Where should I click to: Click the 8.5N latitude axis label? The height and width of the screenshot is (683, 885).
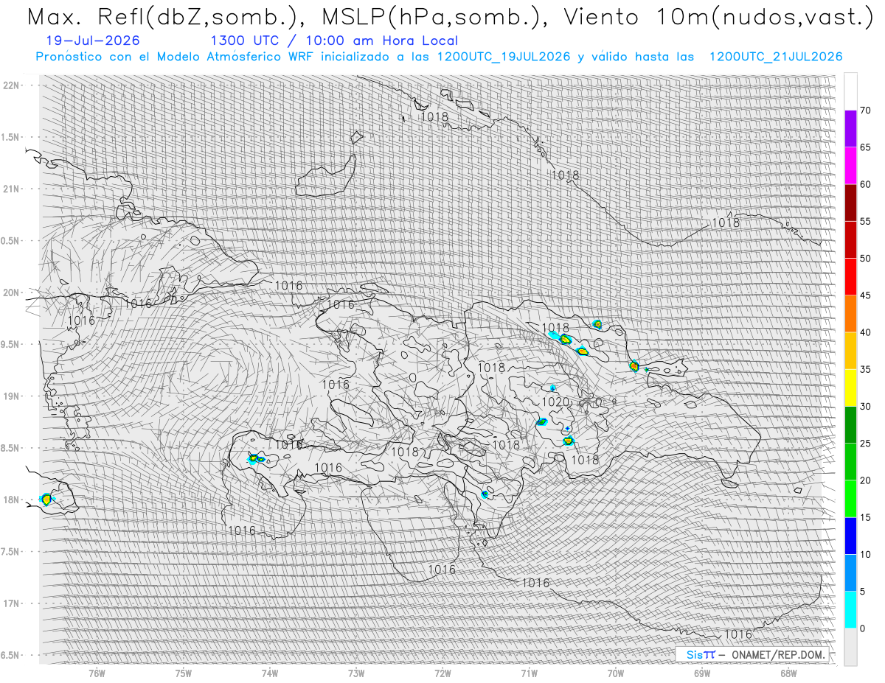[10, 448]
